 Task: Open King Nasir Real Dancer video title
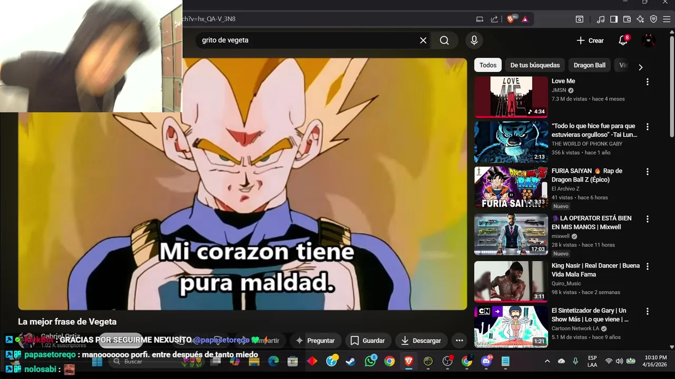595,270
